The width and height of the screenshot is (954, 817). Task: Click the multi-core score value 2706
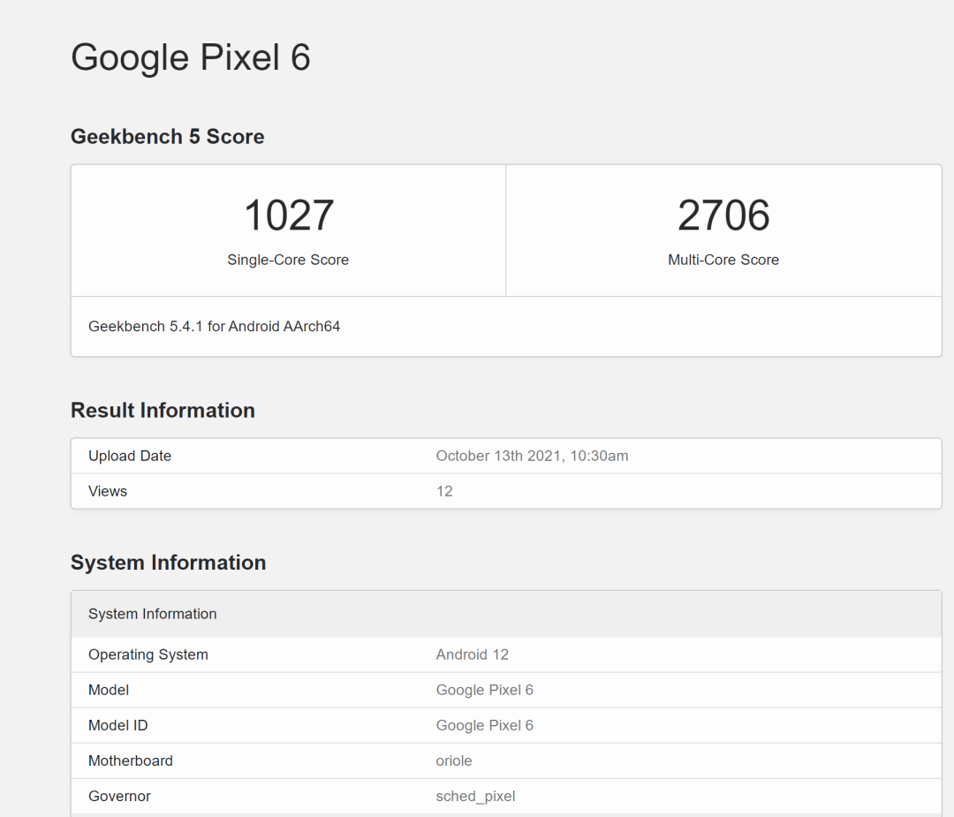click(x=723, y=216)
